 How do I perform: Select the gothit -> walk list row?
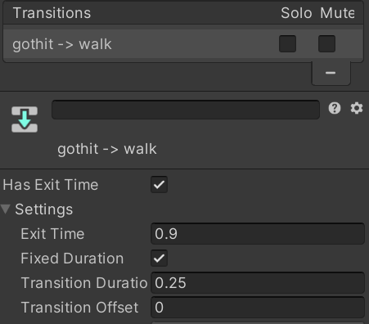[x=183, y=43]
